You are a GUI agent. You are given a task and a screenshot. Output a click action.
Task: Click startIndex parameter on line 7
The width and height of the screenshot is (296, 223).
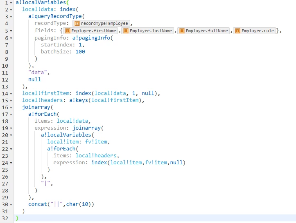[56, 45]
